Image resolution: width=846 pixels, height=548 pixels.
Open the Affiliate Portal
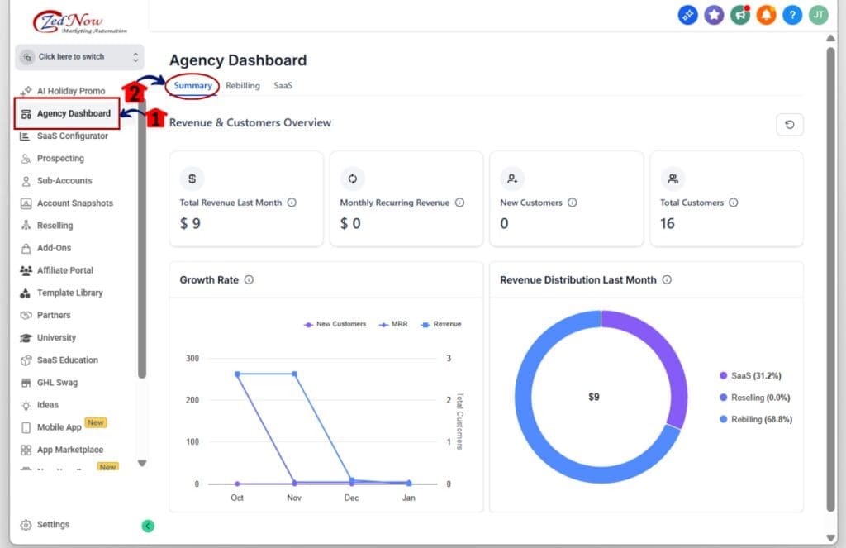click(65, 269)
